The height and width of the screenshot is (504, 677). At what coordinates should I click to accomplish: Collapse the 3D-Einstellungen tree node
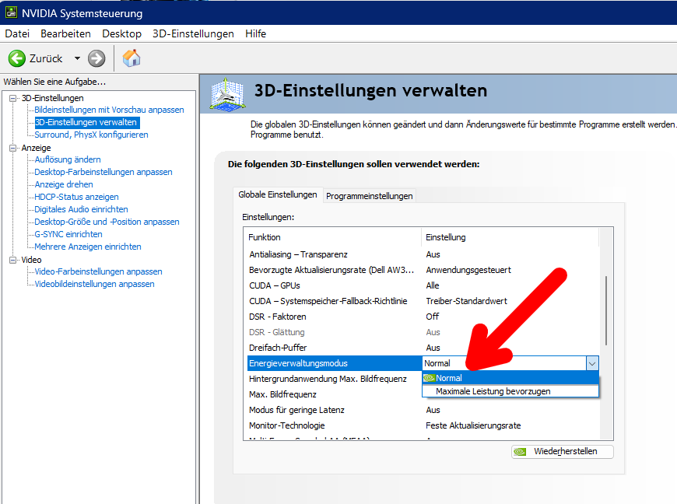12,98
